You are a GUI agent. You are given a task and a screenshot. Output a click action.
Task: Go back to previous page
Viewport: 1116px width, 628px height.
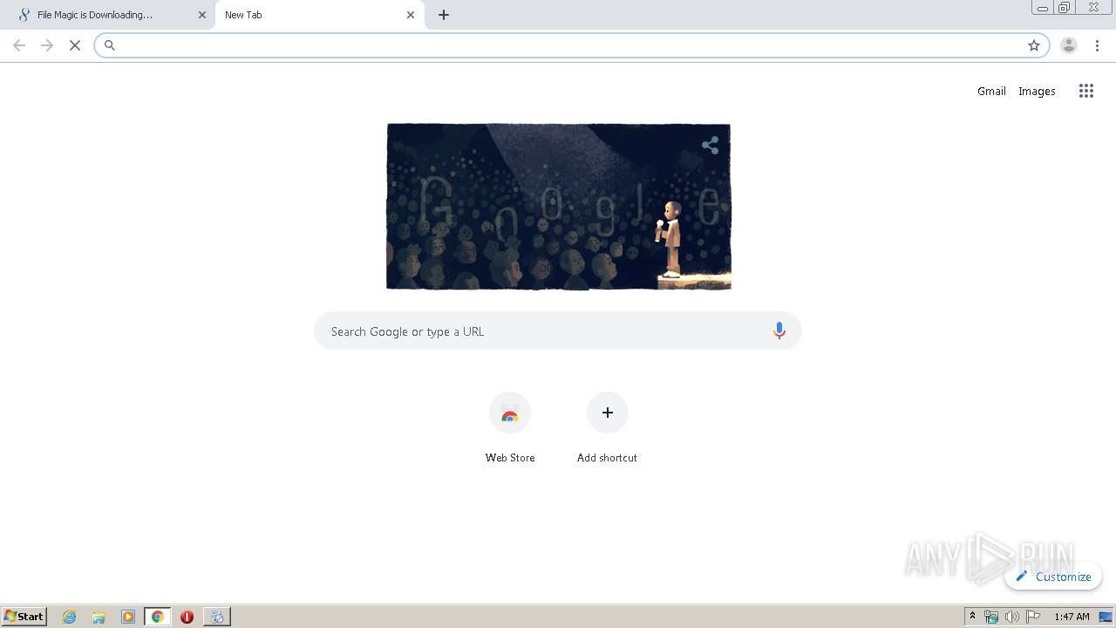coord(19,45)
